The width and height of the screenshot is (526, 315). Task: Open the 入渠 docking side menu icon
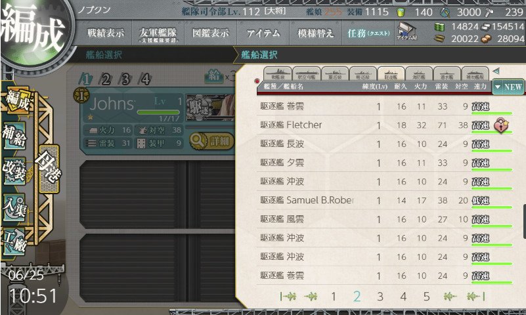pyautogui.click(x=14, y=207)
